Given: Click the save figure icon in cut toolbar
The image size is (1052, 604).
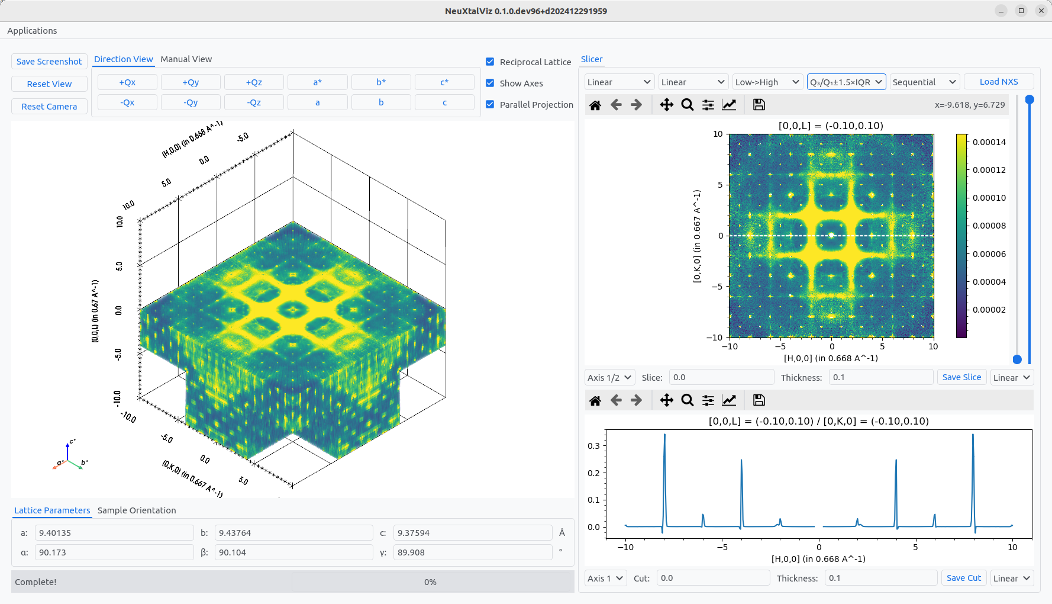Looking at the screenshot, I should coord(759,400).
